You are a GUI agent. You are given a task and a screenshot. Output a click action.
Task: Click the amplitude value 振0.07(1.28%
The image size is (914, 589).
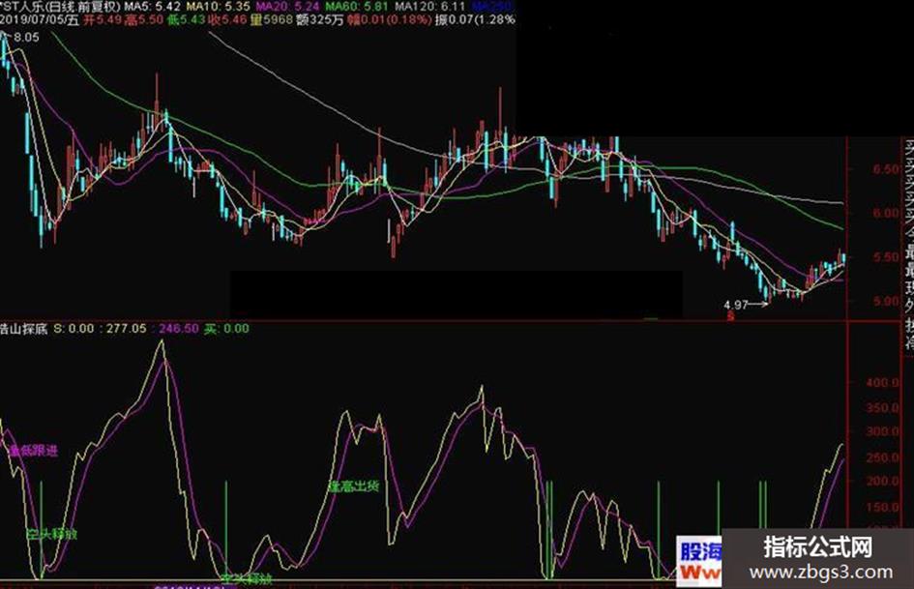tap(475, 20)
